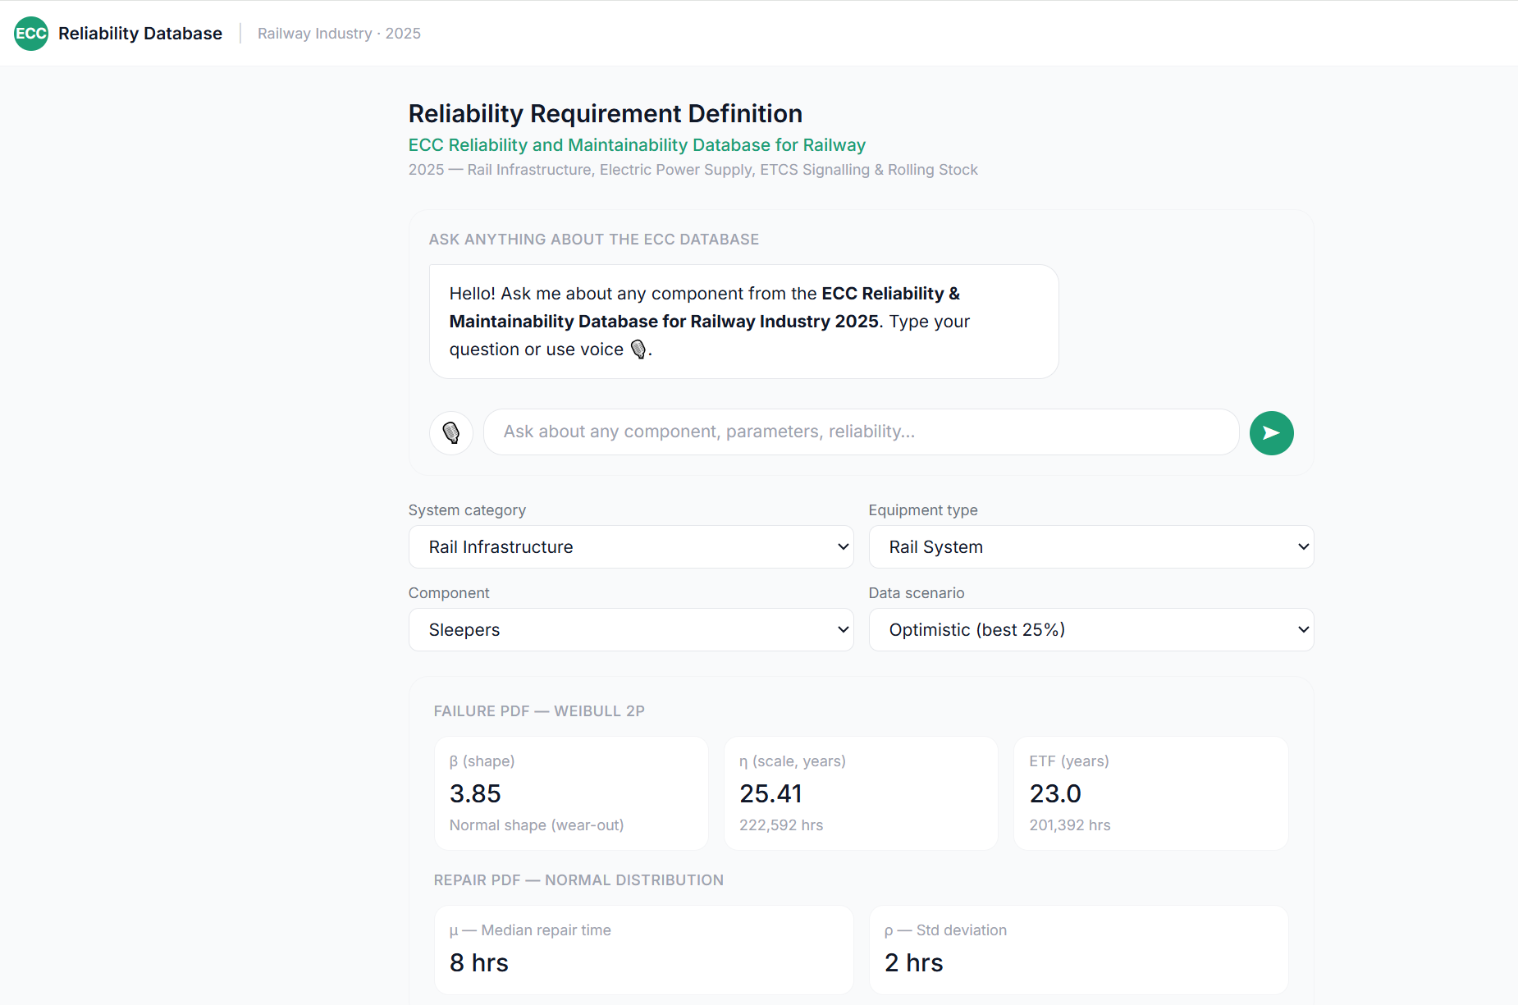Select the β (shape) 3.85 card

coord(571,793)
